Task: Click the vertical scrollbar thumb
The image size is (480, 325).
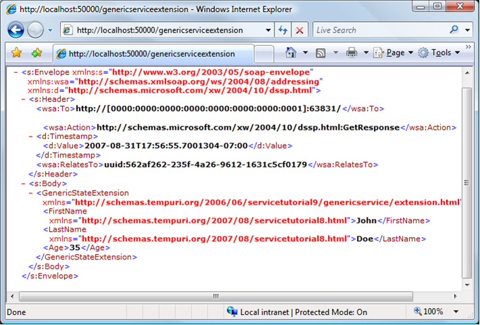Action: 467,183
